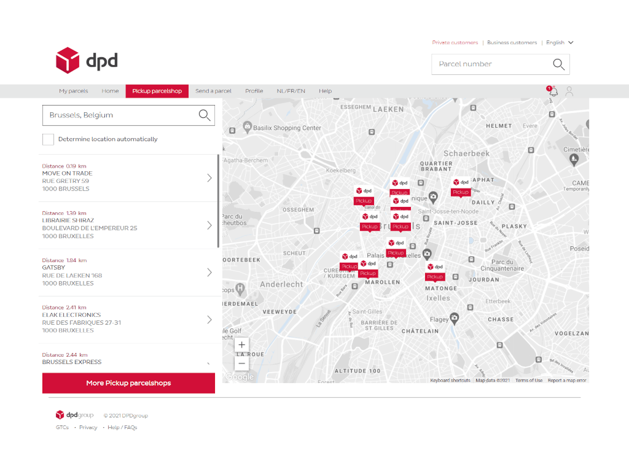
Task: Select MOVE ON TRADE shop name
Action: (67, 173)
